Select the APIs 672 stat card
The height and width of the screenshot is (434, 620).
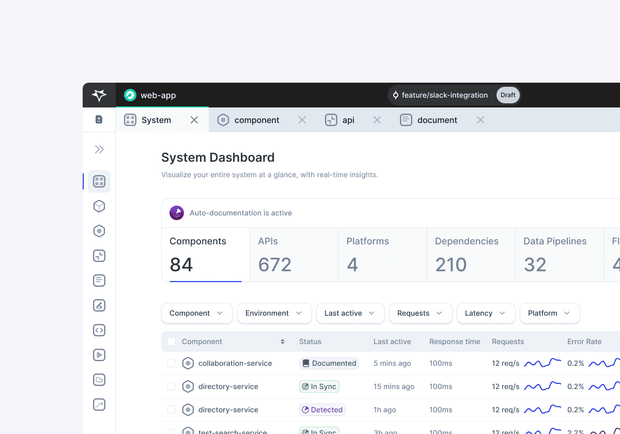pyautogui.click(x=295, y=255)
